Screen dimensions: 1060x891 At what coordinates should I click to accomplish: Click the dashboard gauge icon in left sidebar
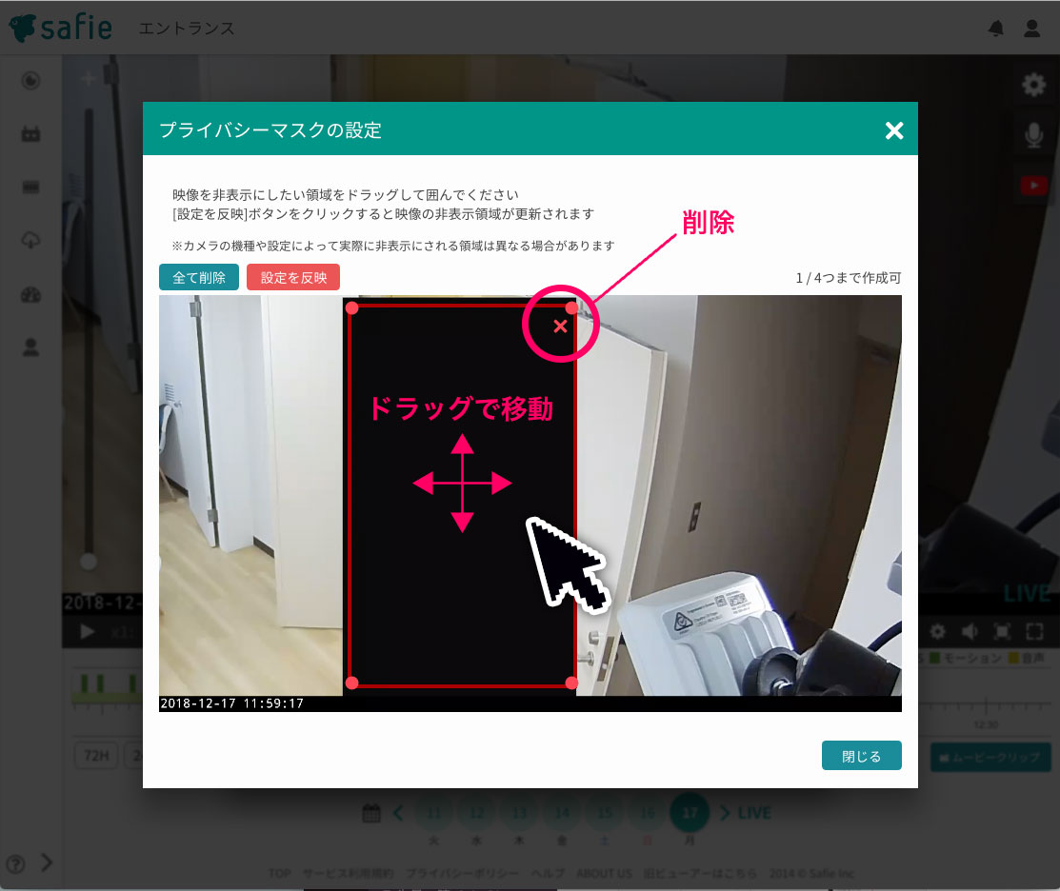(x=30, y=294)
